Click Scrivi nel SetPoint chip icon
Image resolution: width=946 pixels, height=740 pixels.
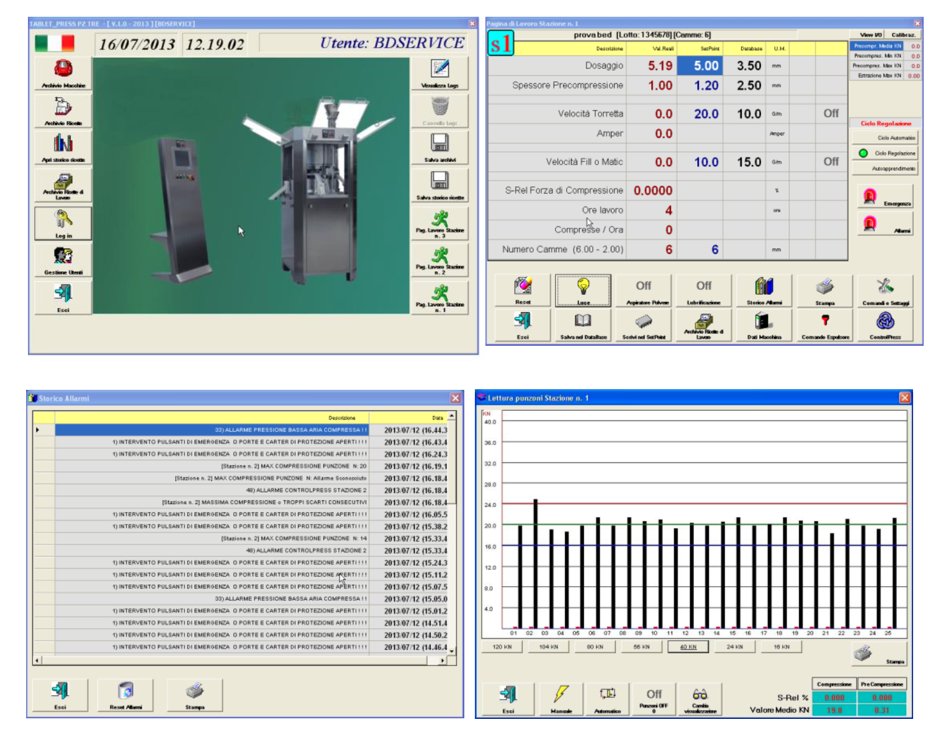click(x=644, y=325)
